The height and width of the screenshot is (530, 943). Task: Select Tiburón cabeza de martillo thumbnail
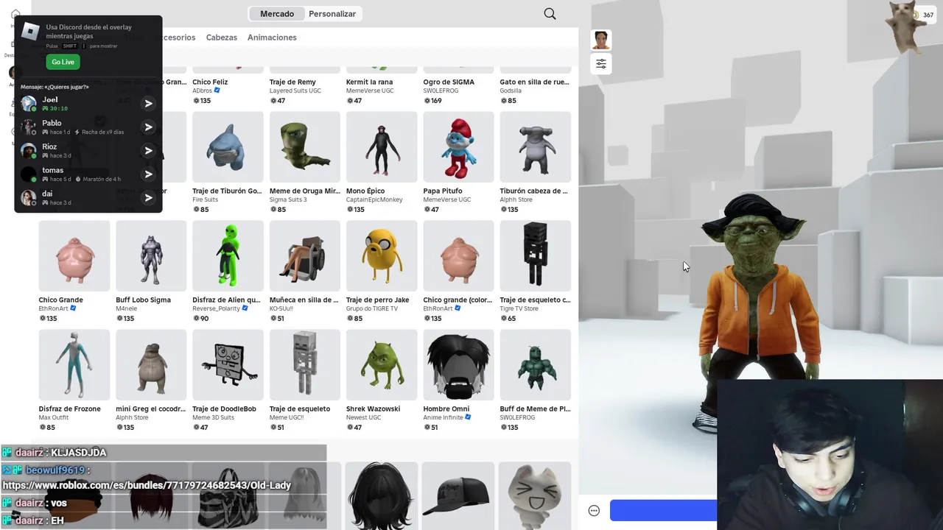pyautogui.click(x=536, y=147)
